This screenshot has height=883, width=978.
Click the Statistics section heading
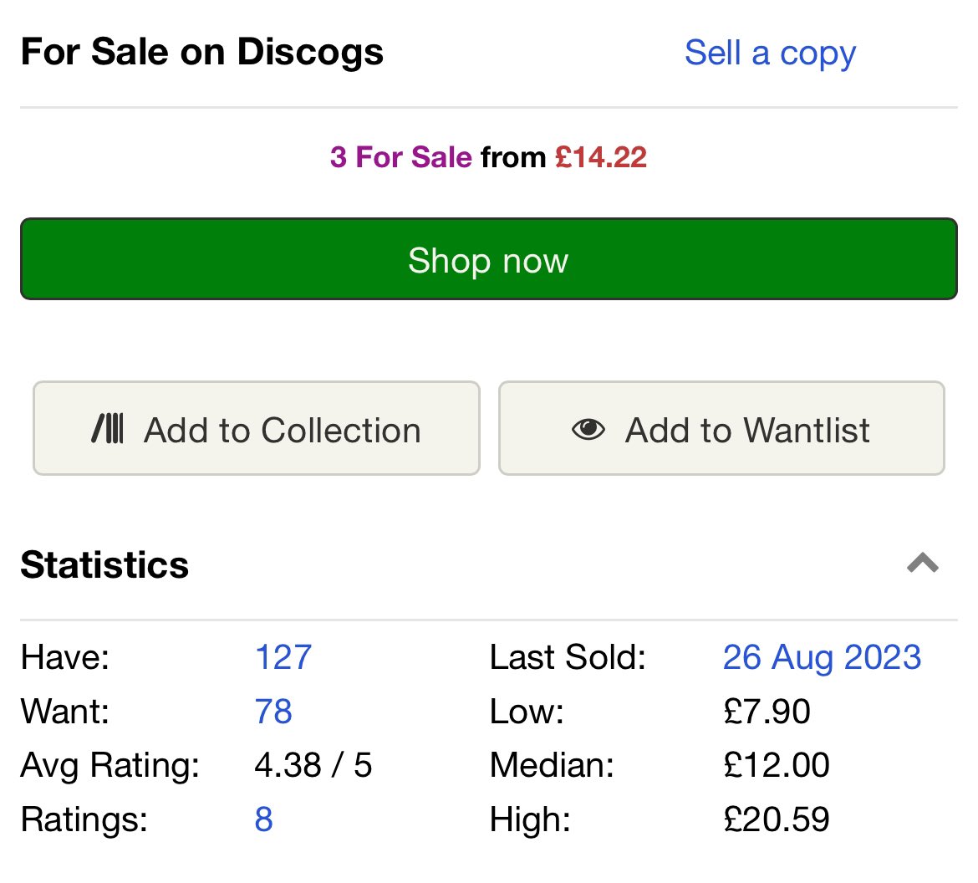pos(104,564)
